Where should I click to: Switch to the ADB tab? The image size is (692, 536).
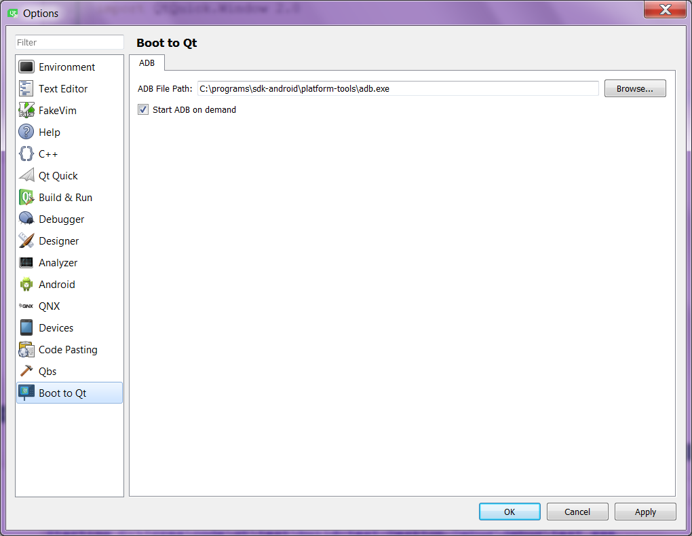click(x=147, y=62)
